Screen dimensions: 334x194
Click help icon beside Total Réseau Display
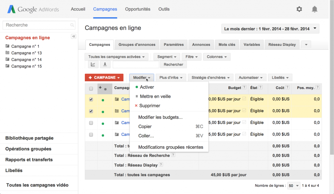point(161,164)
